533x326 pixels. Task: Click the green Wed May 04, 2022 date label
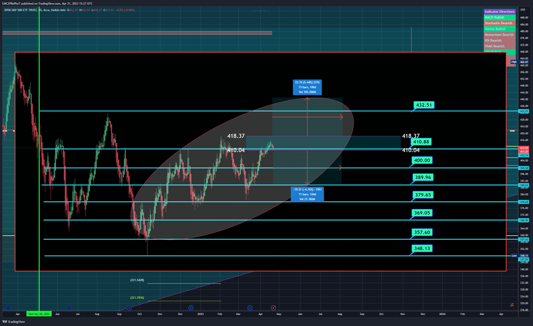(39, 314)
